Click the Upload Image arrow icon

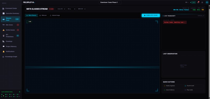(x=51, y=16)
